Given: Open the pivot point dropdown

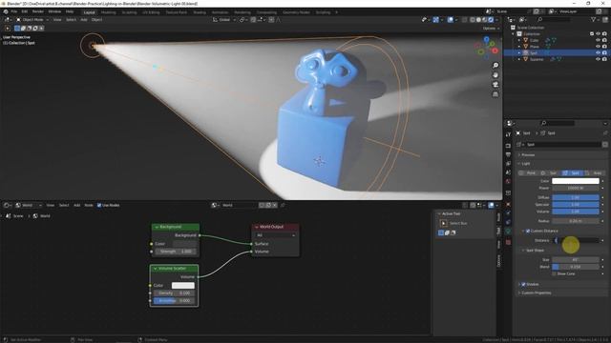Looking at the screenshot, I should pyautogui.click(x=242, y=19).
